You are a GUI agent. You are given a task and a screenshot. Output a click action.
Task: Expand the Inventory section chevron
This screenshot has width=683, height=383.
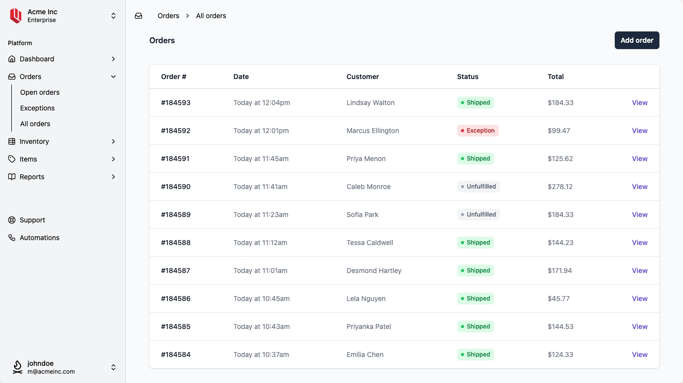pyautogui.click(x=113, y=141)
